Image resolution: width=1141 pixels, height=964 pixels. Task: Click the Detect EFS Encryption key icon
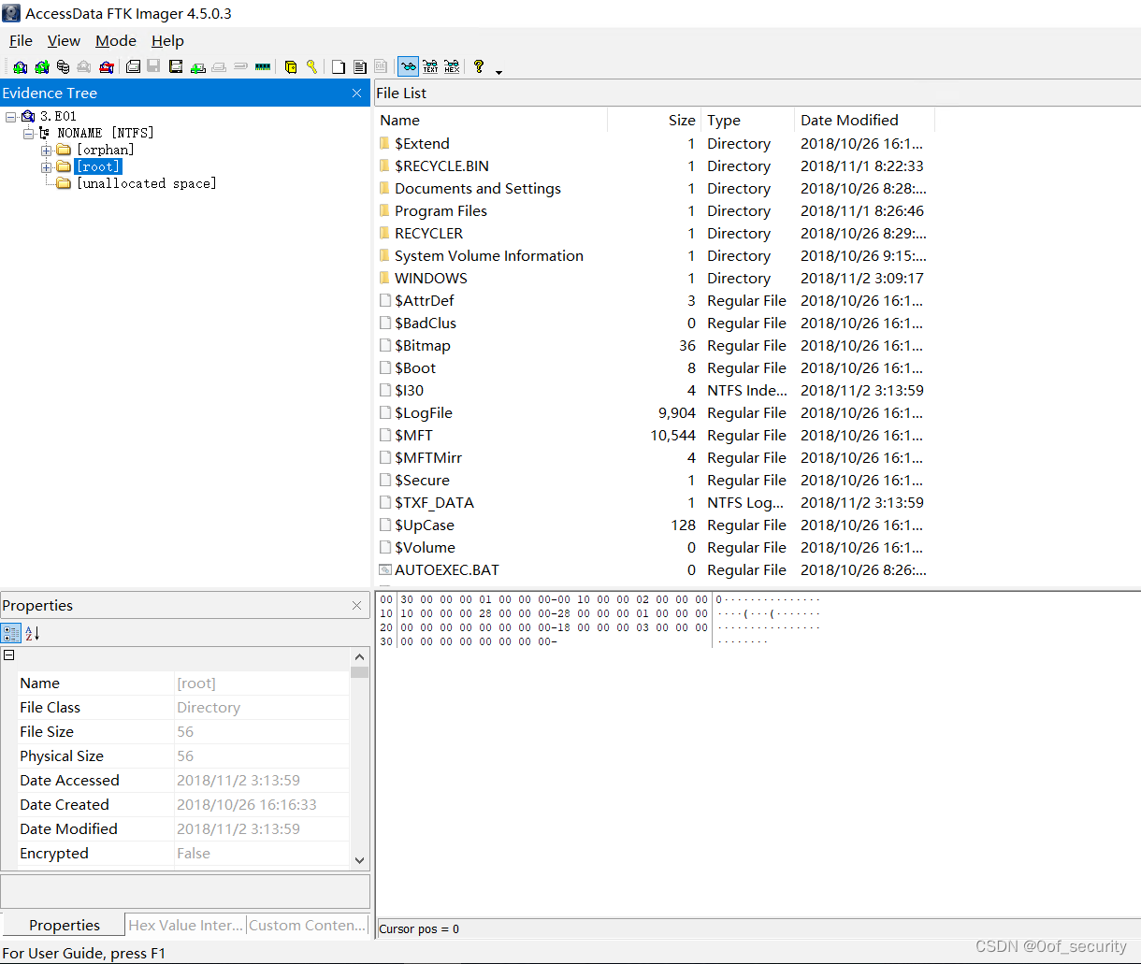point(311,67)
